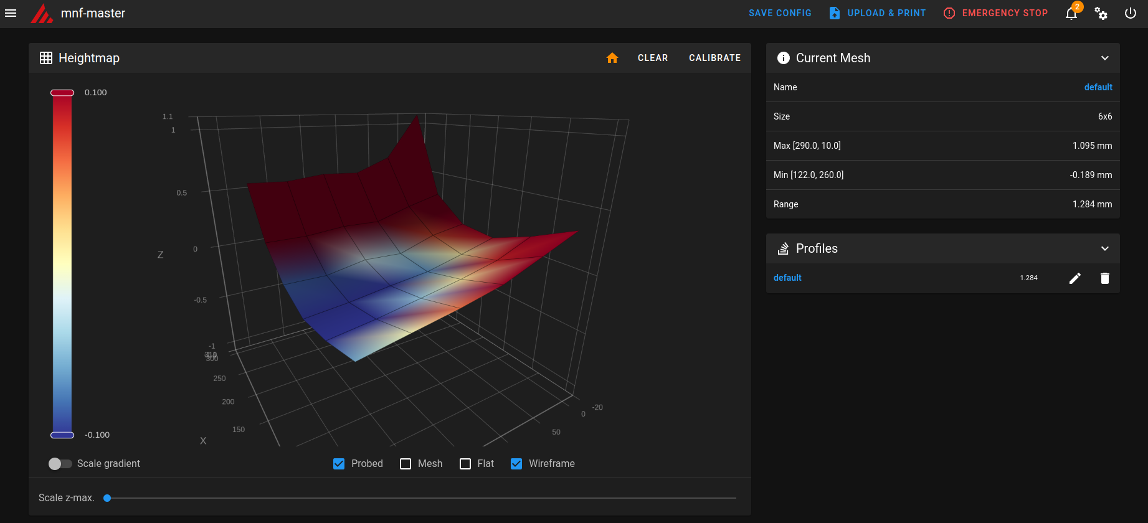Open the hamburger navigation menu

(11, 13)
